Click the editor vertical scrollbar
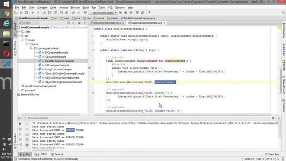Screen dimensions: 286x161 (281, 81)
